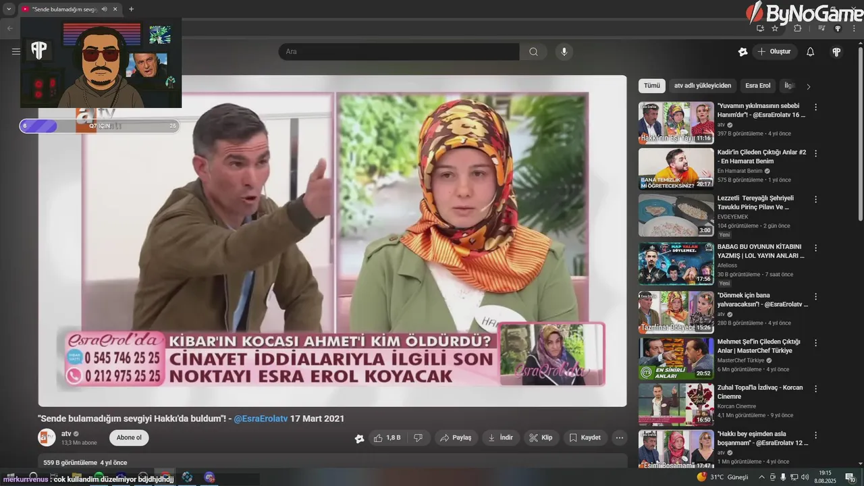
Task: Open Chrome extensions puzzle icon
Action: coord(798,28)
